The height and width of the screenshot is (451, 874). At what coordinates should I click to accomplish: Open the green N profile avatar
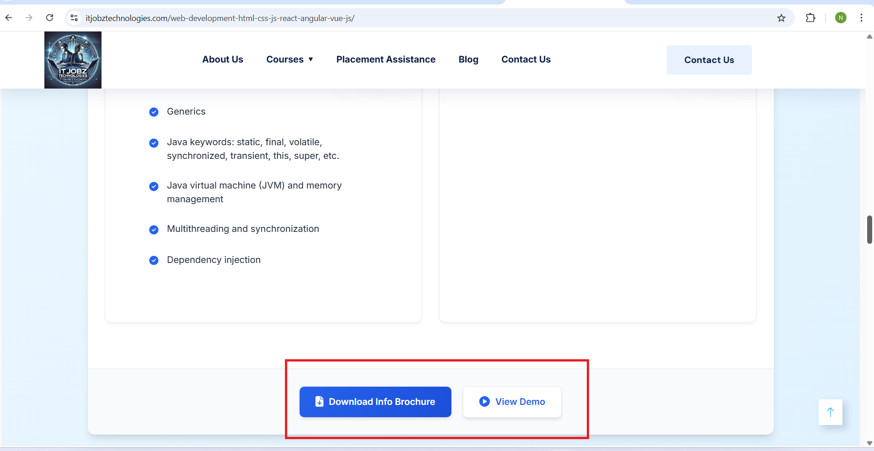tap(840, 18)
